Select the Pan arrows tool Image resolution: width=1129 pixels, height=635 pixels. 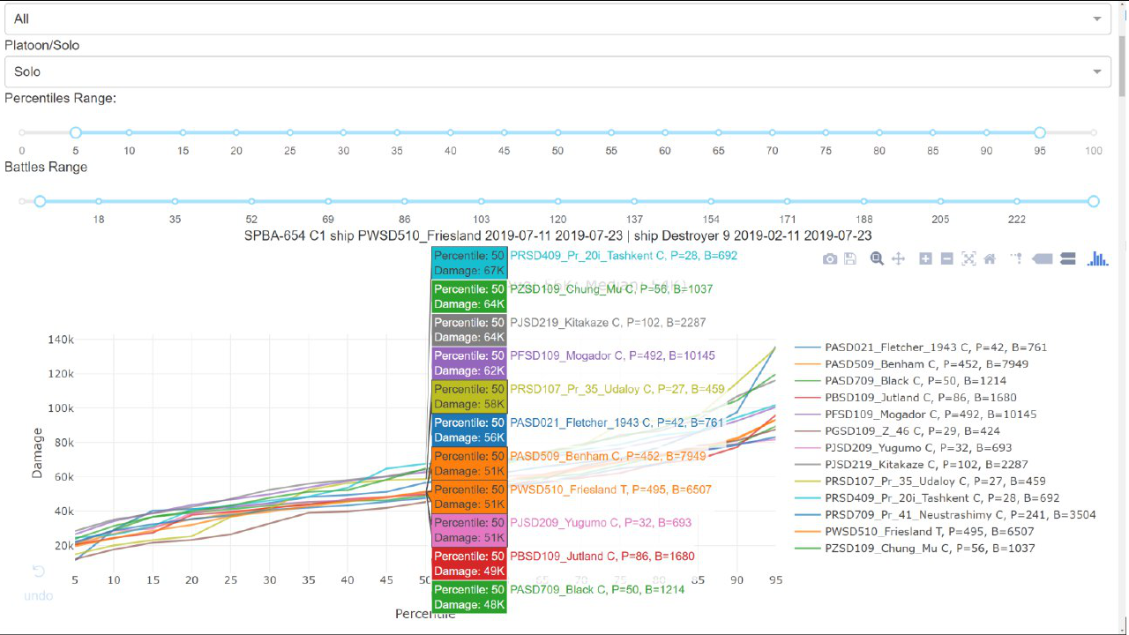pos(899,258)
